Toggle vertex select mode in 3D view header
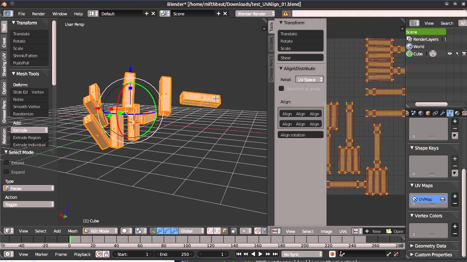This screenshot has width=467, height=262. pyautogui.click(x=210, y=231)
